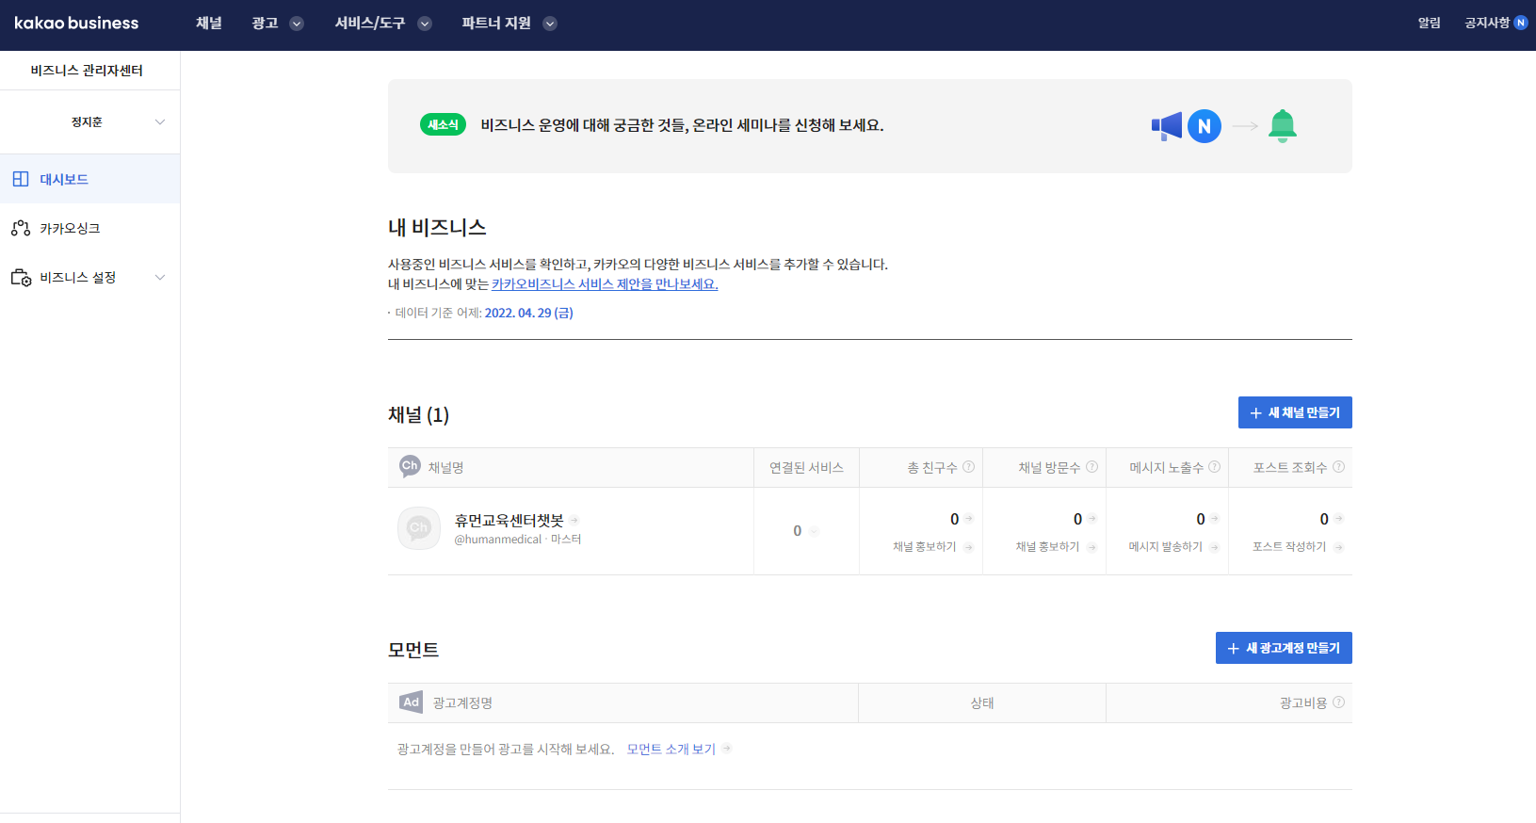Viewport: 1536px width, 823px height.
Task: Show help tooltip for 포스트 조회수
Action: tap(1338, 466)
